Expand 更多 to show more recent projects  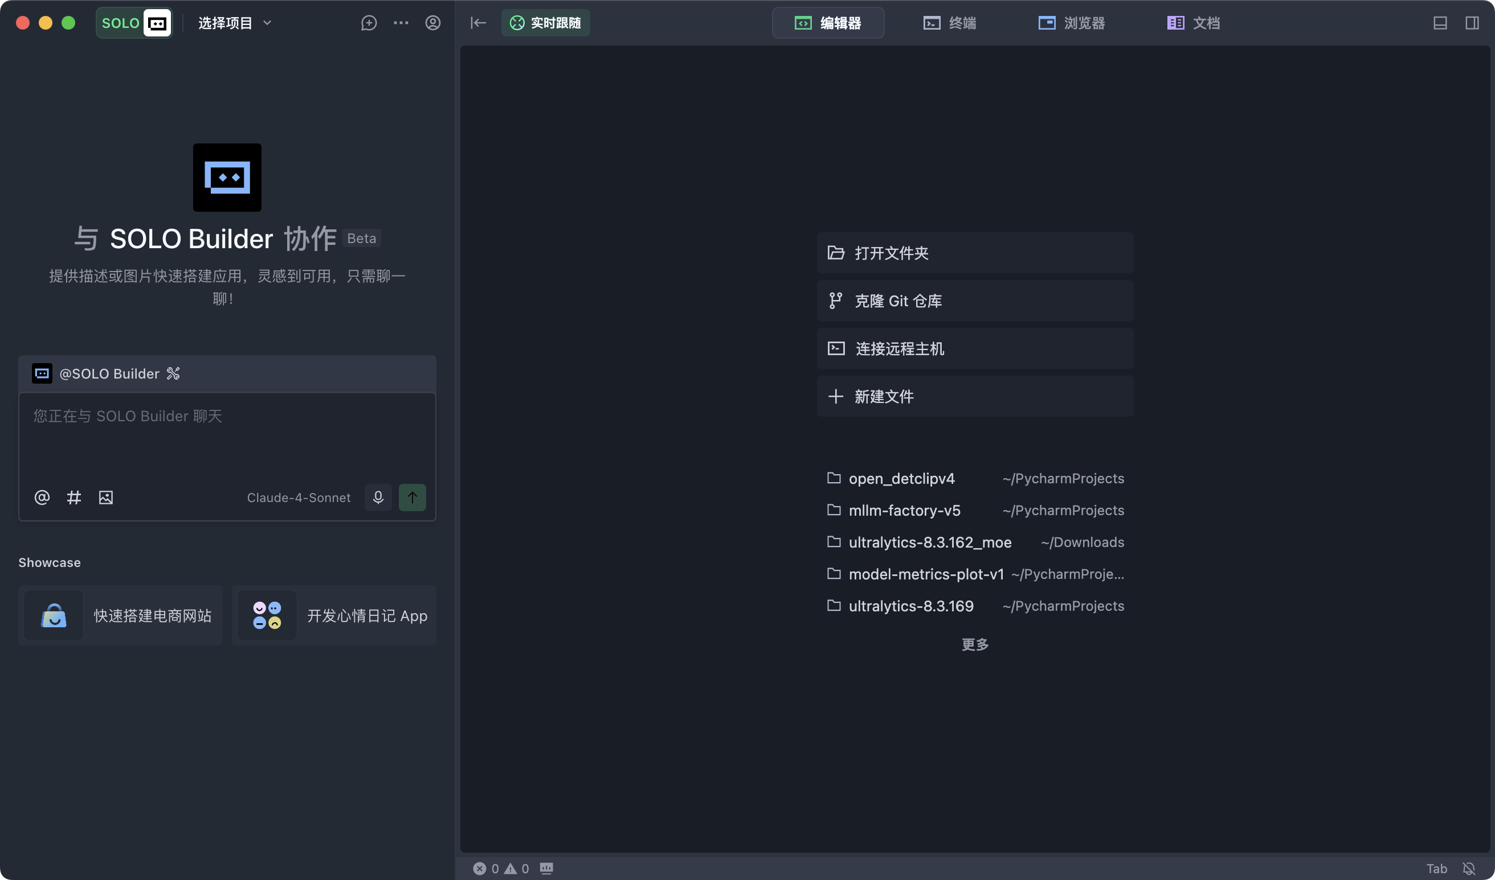[974, 644]
